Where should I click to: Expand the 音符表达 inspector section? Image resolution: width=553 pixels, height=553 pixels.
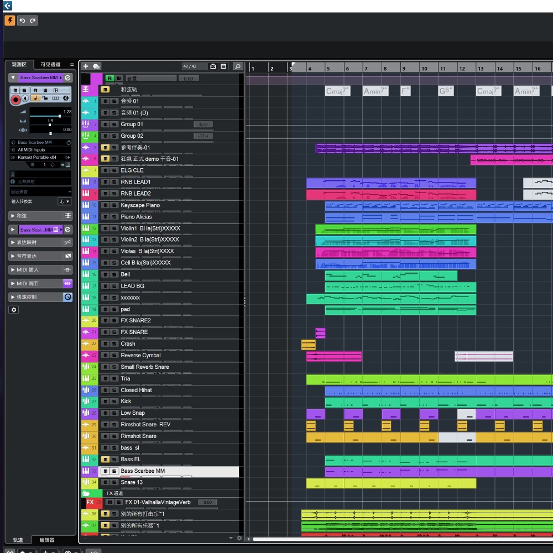pyautogui.click(x=13, y=256)
